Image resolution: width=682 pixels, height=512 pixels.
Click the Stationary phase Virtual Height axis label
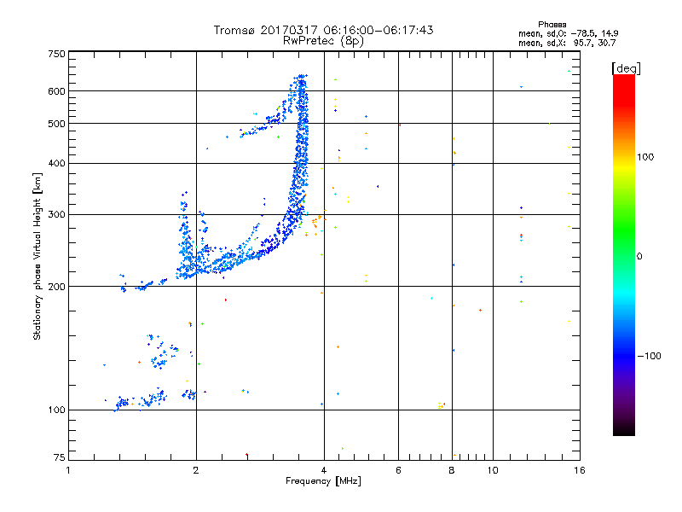(x=38, y=256)
